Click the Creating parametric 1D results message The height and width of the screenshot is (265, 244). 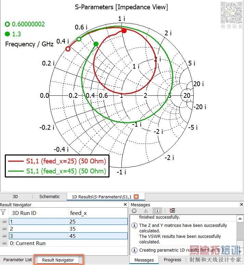(181, 250)
